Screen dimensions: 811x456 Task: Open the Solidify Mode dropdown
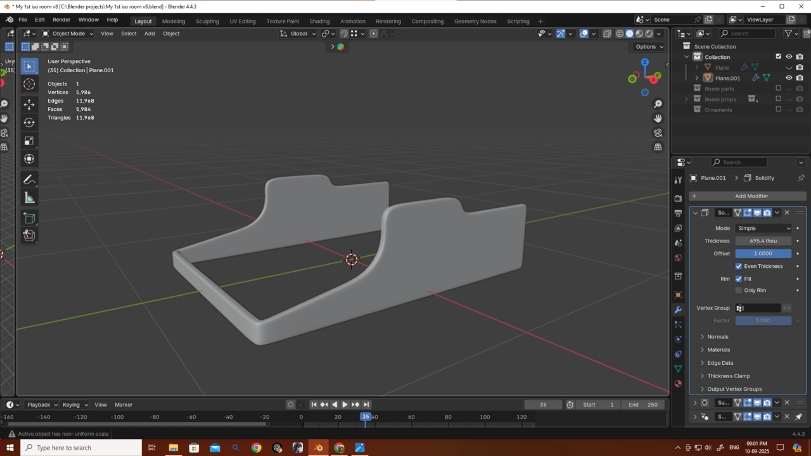click(763, 228)
